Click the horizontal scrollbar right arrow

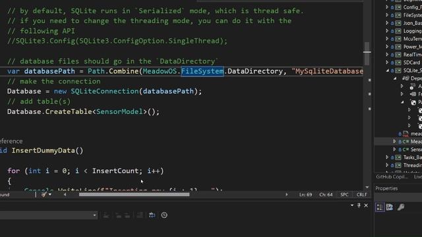pyautogui.click(x=286, y=195)
